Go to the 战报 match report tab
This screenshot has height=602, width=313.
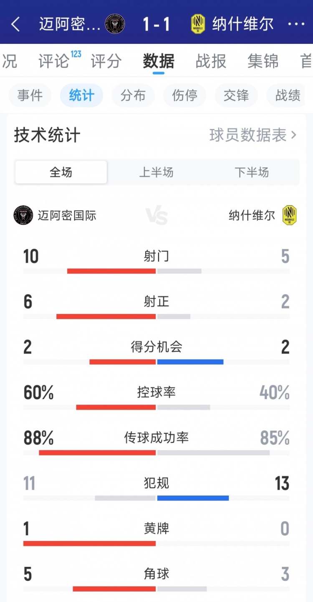(211, 61)
